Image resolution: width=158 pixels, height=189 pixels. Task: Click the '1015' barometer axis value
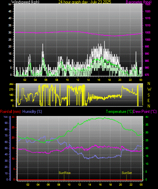click(x=147, y=18)
